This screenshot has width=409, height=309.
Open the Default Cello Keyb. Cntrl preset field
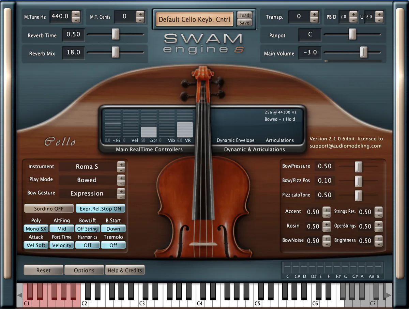195,19
